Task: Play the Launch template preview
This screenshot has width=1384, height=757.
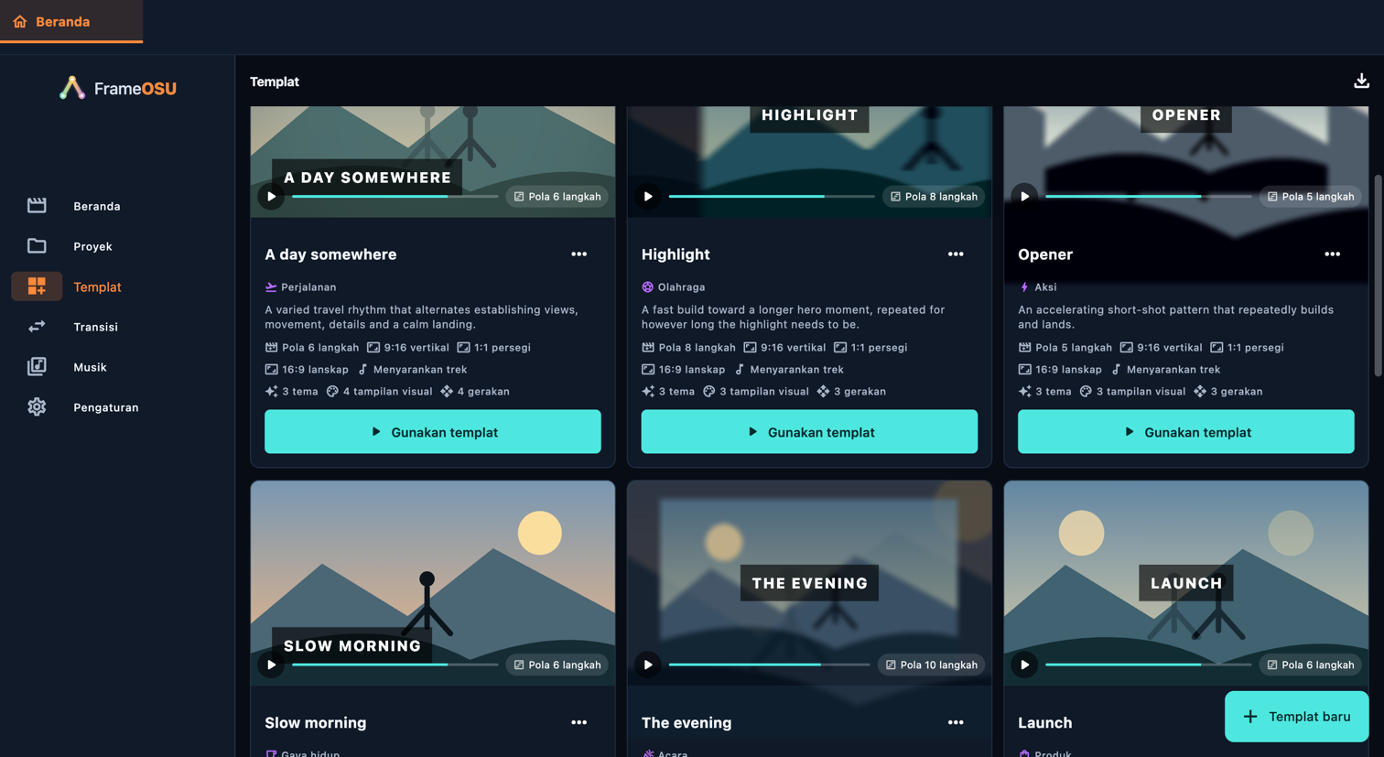Action: click(1025, 665)
